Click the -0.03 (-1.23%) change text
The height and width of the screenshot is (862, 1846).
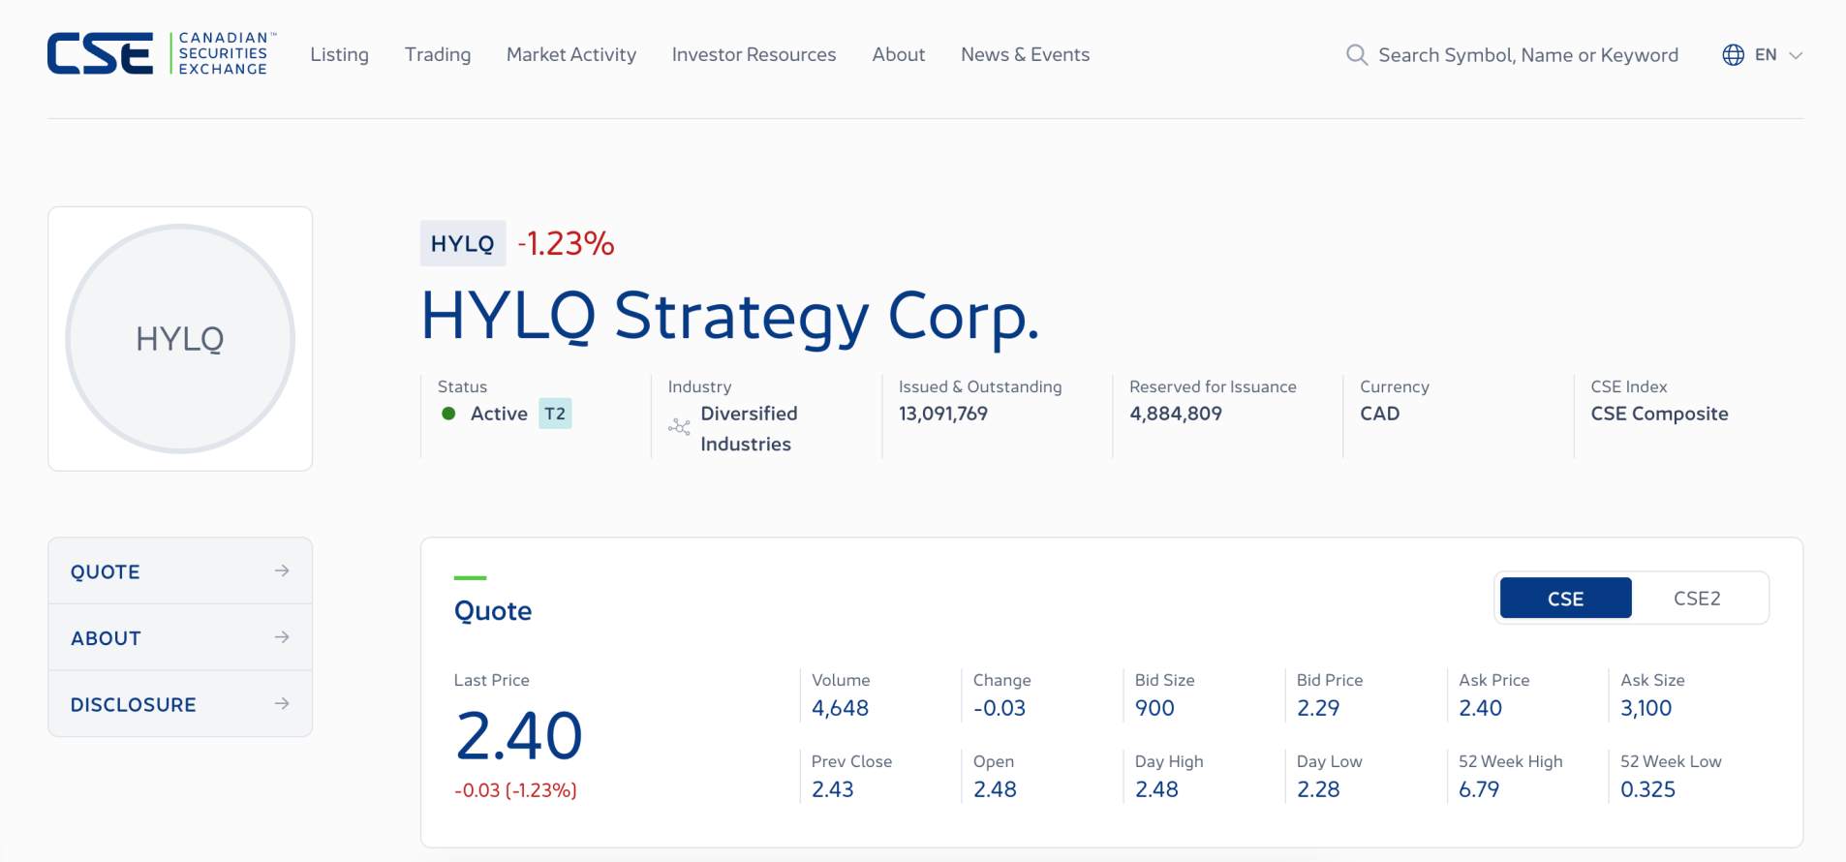(x=515, y=790)
